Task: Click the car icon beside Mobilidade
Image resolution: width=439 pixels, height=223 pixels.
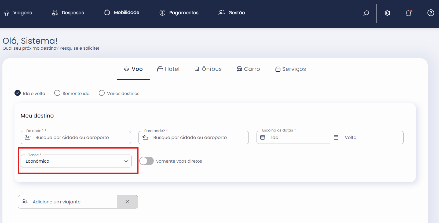Action: [x=107, y=12]
